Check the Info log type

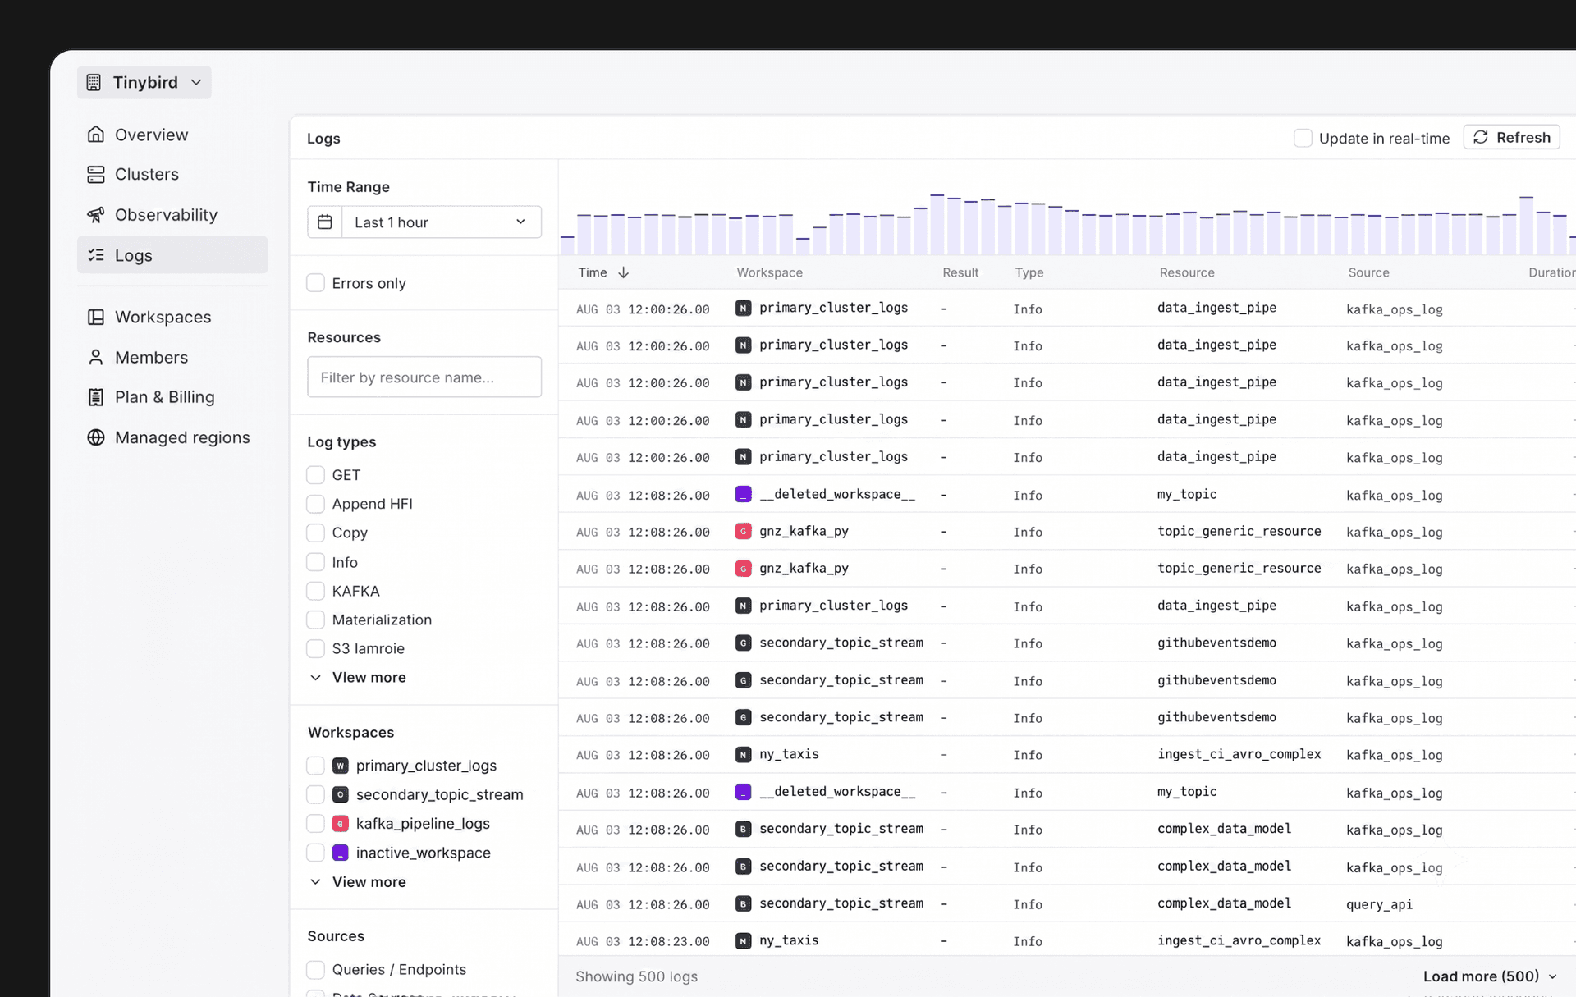(315, 562)
